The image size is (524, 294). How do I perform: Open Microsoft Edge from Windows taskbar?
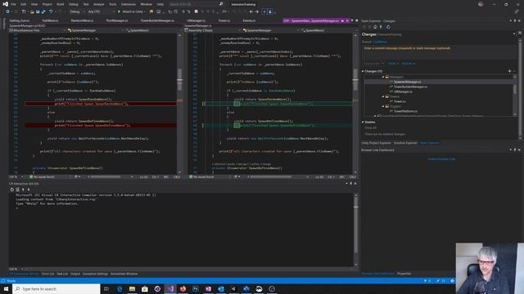(120, 288)
